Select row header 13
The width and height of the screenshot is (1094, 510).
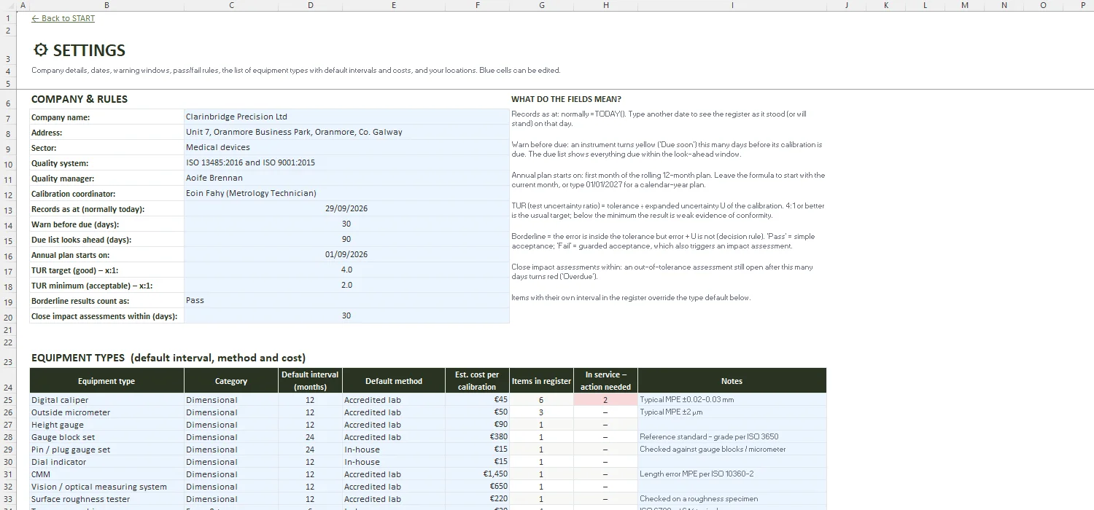(8, 210)
